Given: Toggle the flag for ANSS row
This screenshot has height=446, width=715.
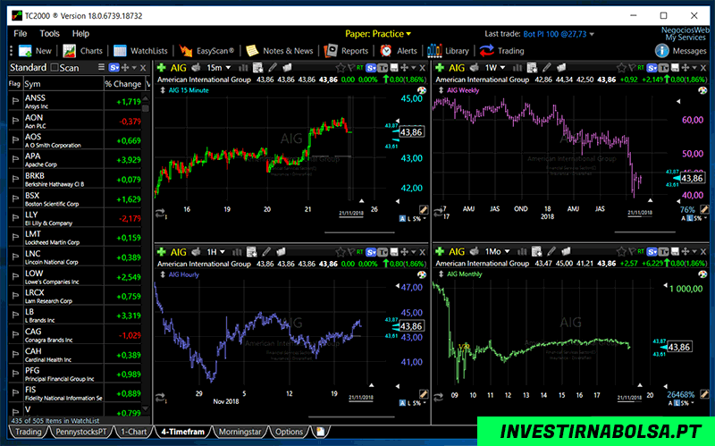Looking at the screenshot, I should 15,101.
